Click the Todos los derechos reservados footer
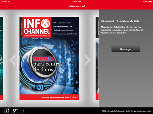 click(138, 111)
